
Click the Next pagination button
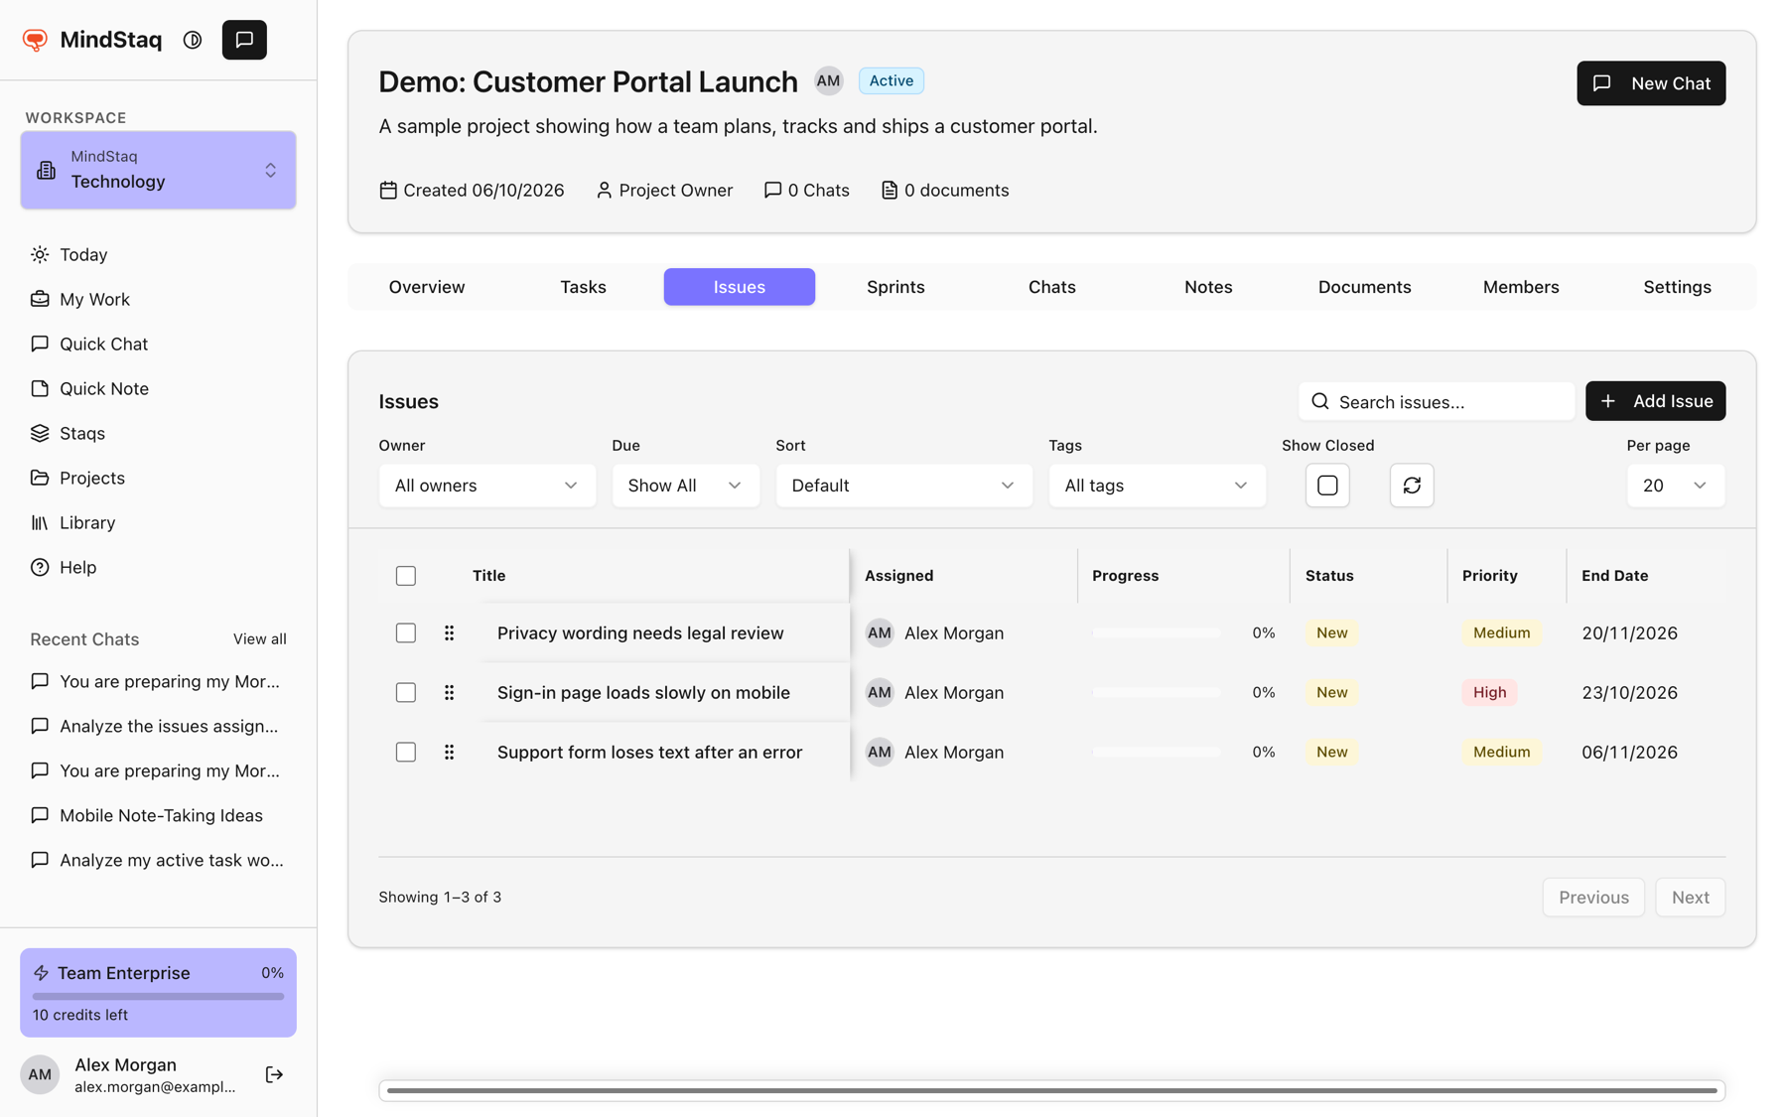coord(1690,898)
